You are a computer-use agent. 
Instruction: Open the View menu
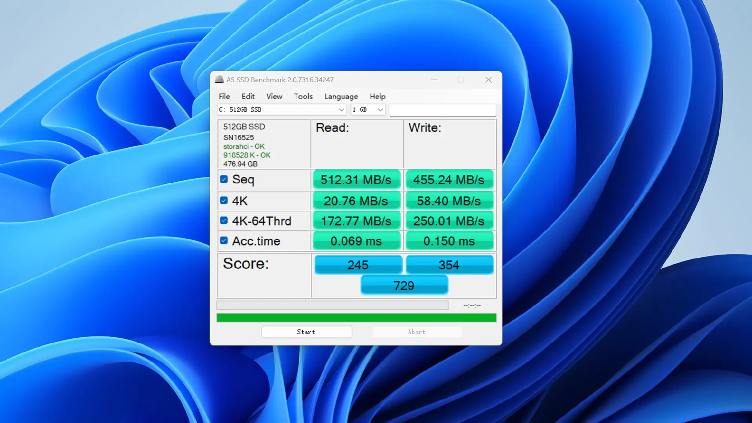coord(274,96)
